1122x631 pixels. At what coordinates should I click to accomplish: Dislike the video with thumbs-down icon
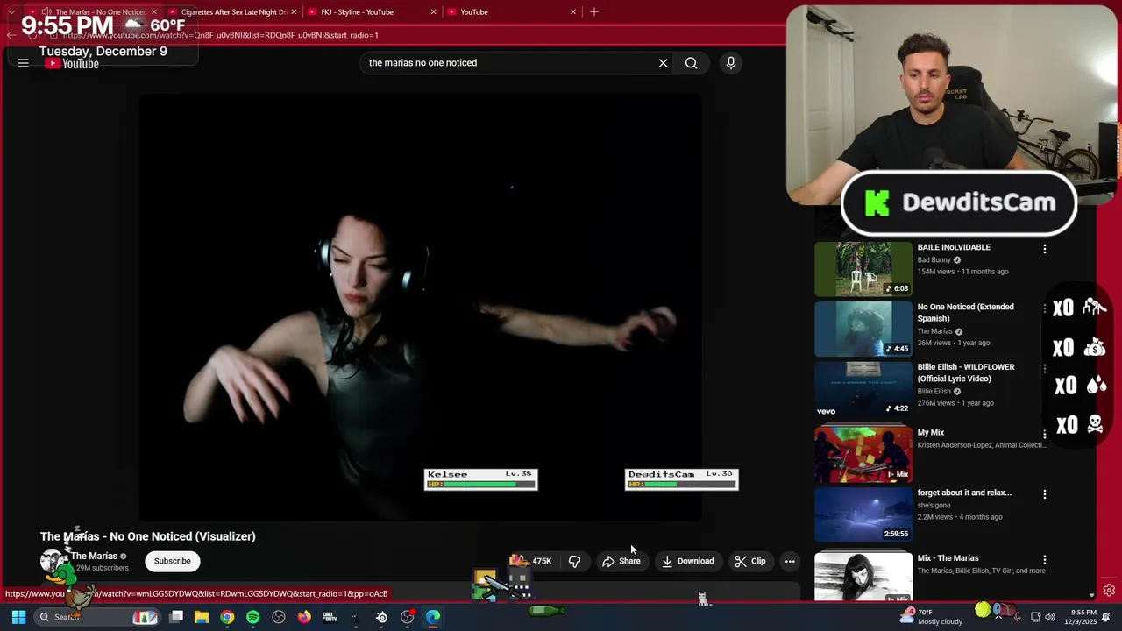point(575,561)
